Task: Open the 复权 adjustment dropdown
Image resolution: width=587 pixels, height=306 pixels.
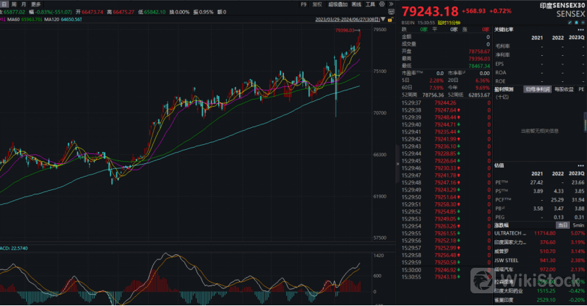Action: click(x=318, y=4)
